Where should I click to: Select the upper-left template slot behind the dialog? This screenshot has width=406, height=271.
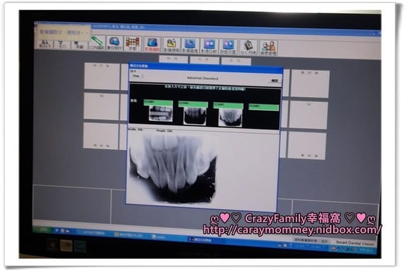click(102, 76)
